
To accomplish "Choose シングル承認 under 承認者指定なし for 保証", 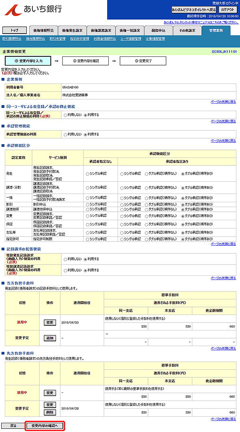I will pos(88,224).
